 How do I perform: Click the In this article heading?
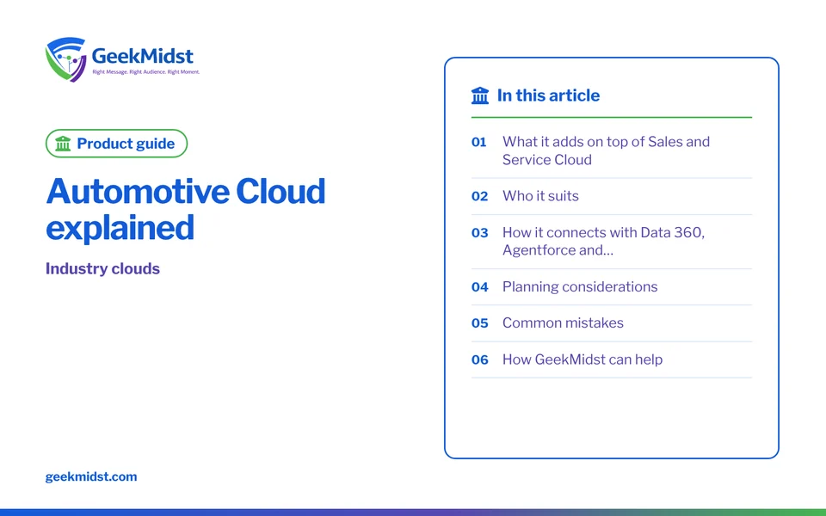pos(548,95)
